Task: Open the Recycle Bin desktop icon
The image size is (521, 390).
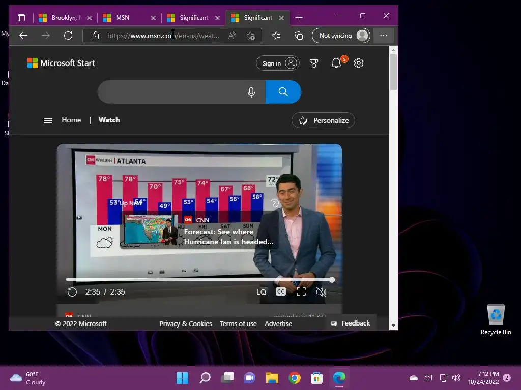Action: tap(496, 319)
